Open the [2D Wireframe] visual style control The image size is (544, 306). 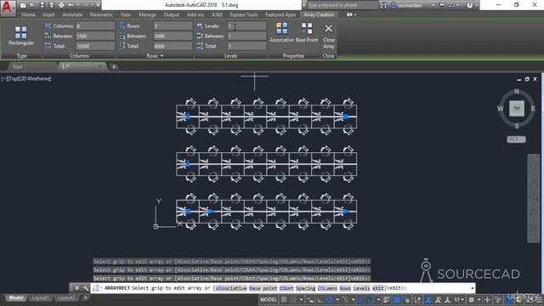pos(35,79)
